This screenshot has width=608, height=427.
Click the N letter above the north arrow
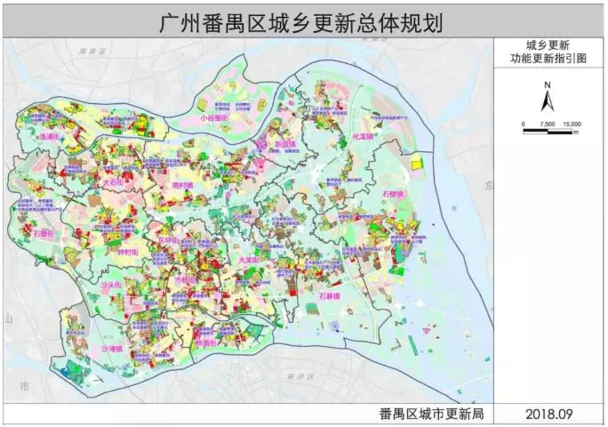point(548,85)
